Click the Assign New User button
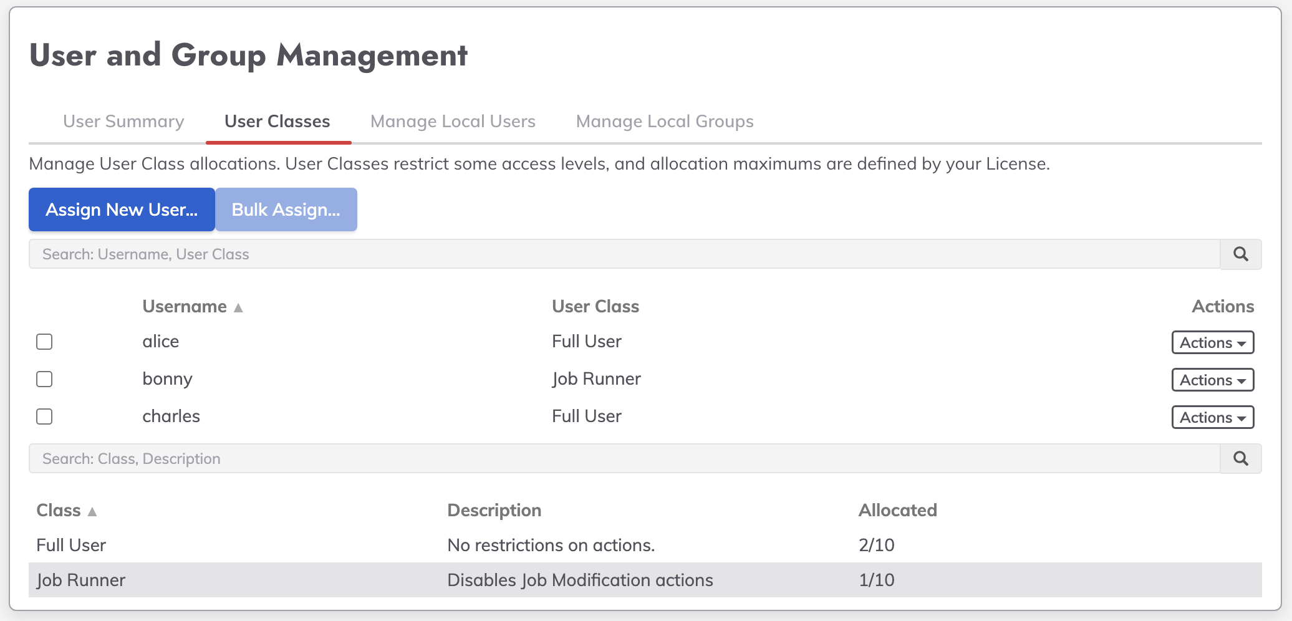This screenshot has width=1292, height=621. pyautogui.click(x=122, y=209)
